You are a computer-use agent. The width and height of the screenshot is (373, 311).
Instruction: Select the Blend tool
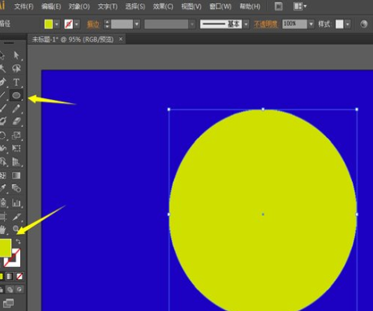pos(16,188)
